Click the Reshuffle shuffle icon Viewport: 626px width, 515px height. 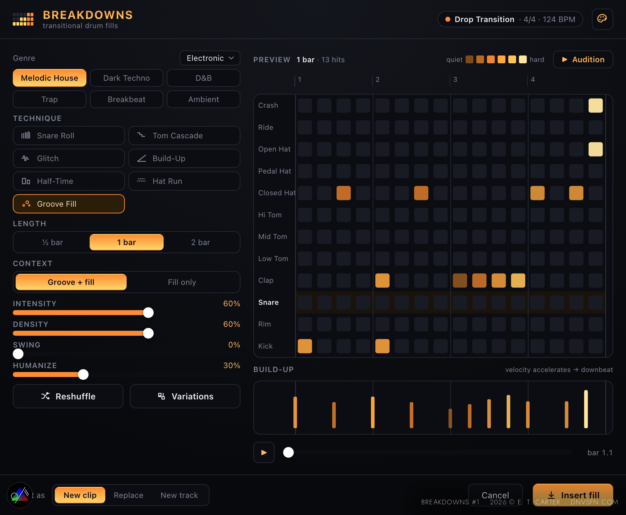pos(45,396)
